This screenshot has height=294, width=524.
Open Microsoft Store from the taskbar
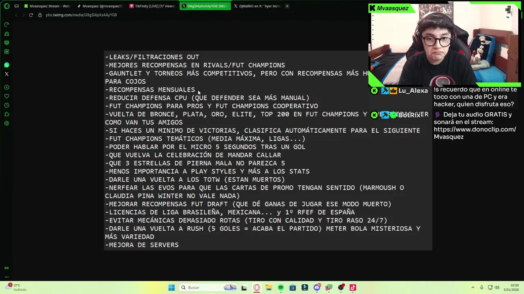coord(293,287)
